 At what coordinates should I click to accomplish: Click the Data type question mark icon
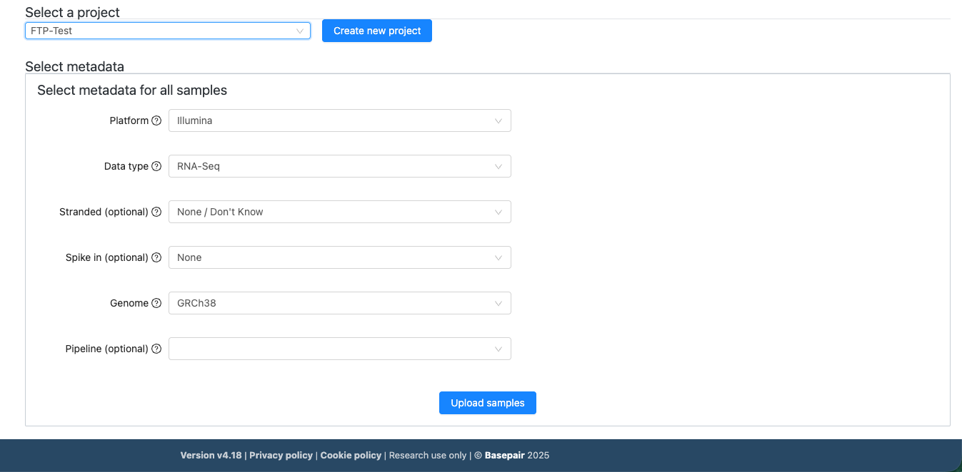[x=157, y=166]
